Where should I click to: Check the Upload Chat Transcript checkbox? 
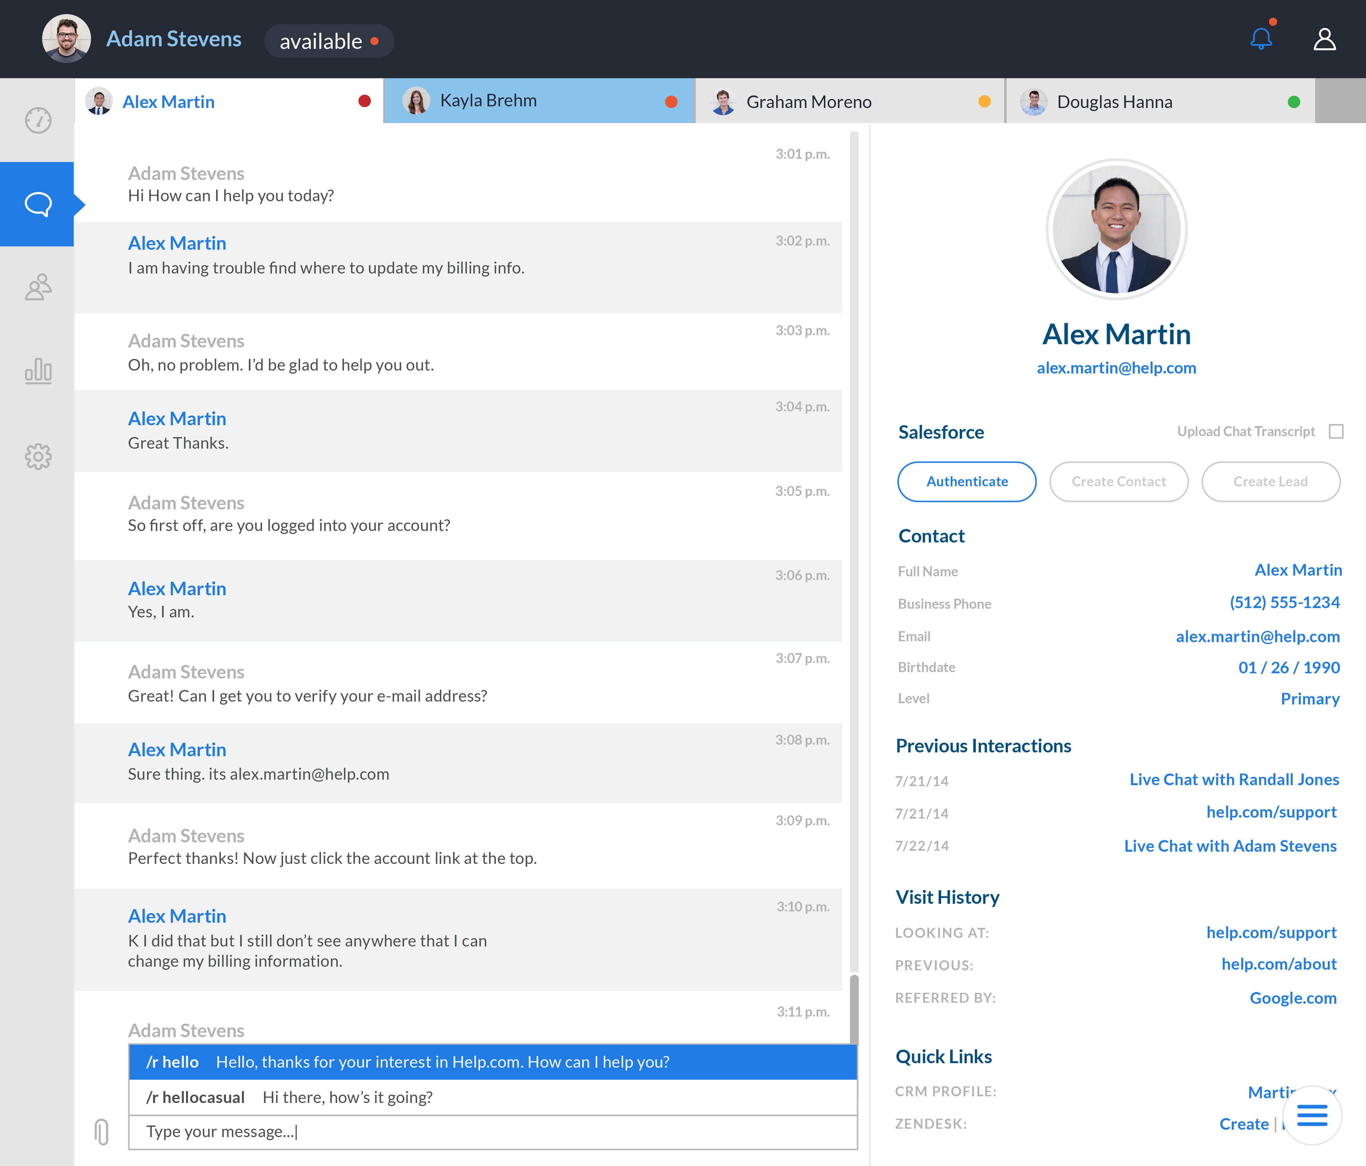pos(1336,432)
